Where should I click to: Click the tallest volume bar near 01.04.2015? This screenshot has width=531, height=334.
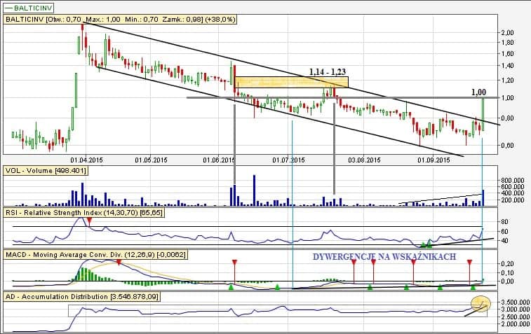click(x=82, y=192)
